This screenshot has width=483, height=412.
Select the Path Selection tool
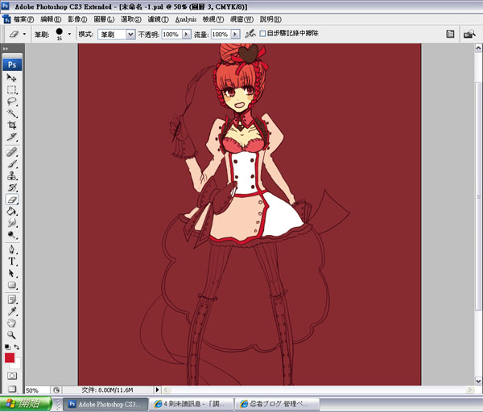coord(12,273)
